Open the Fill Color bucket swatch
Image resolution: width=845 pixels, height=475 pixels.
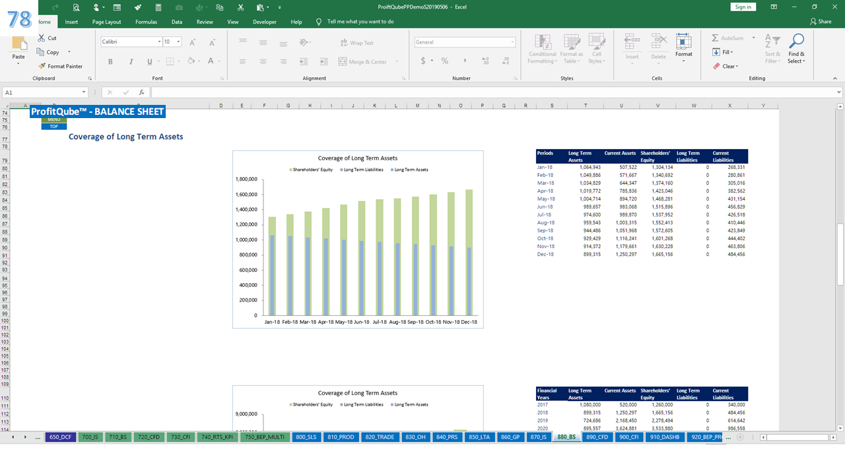190,61
